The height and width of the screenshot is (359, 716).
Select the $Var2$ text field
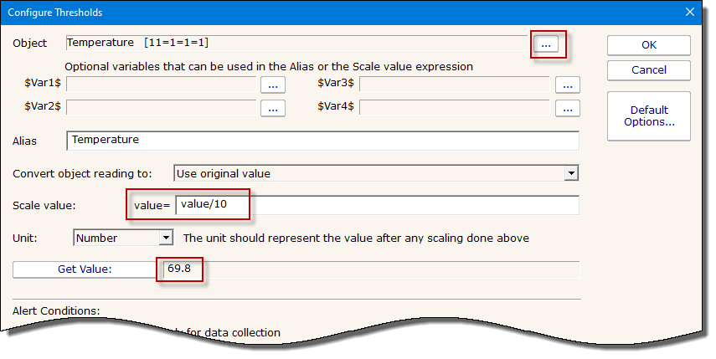tap(161, 106)
